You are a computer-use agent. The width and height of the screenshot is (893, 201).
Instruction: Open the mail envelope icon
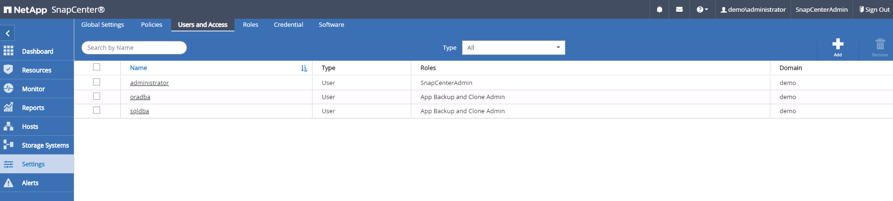679,9
